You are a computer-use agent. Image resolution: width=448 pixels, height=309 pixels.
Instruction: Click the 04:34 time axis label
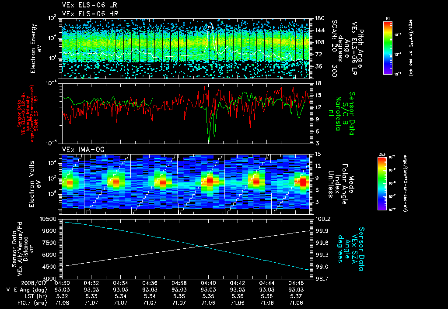(x=121, y=283)
